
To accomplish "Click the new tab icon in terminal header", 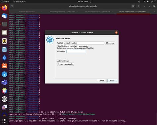I will coord(12,6).
